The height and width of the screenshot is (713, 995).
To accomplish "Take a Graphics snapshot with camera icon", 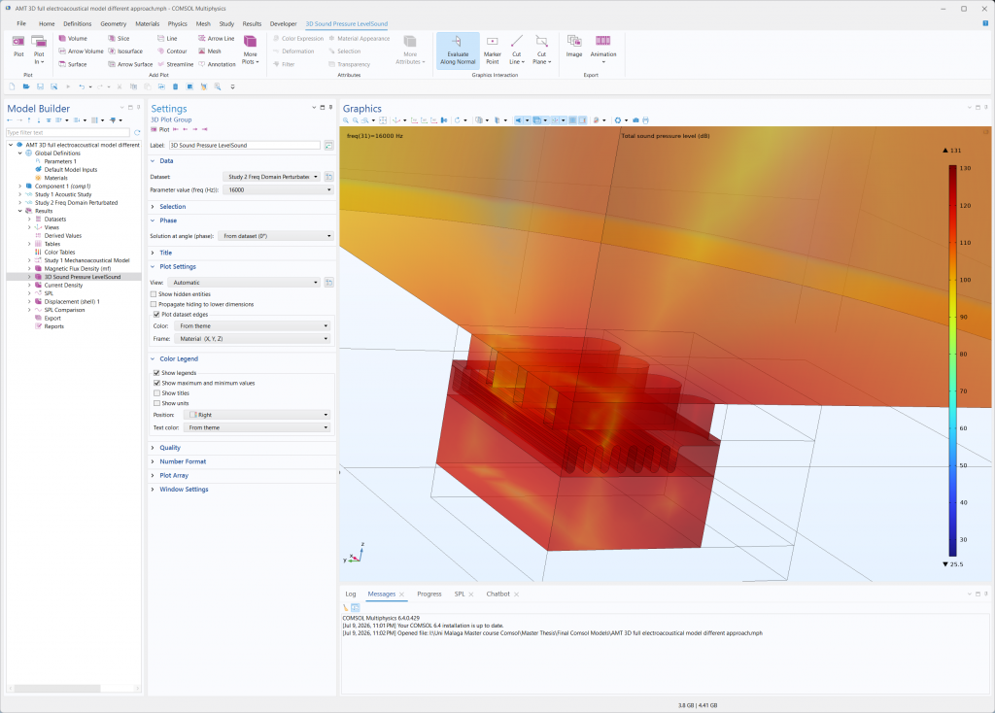I will point(635,119).
